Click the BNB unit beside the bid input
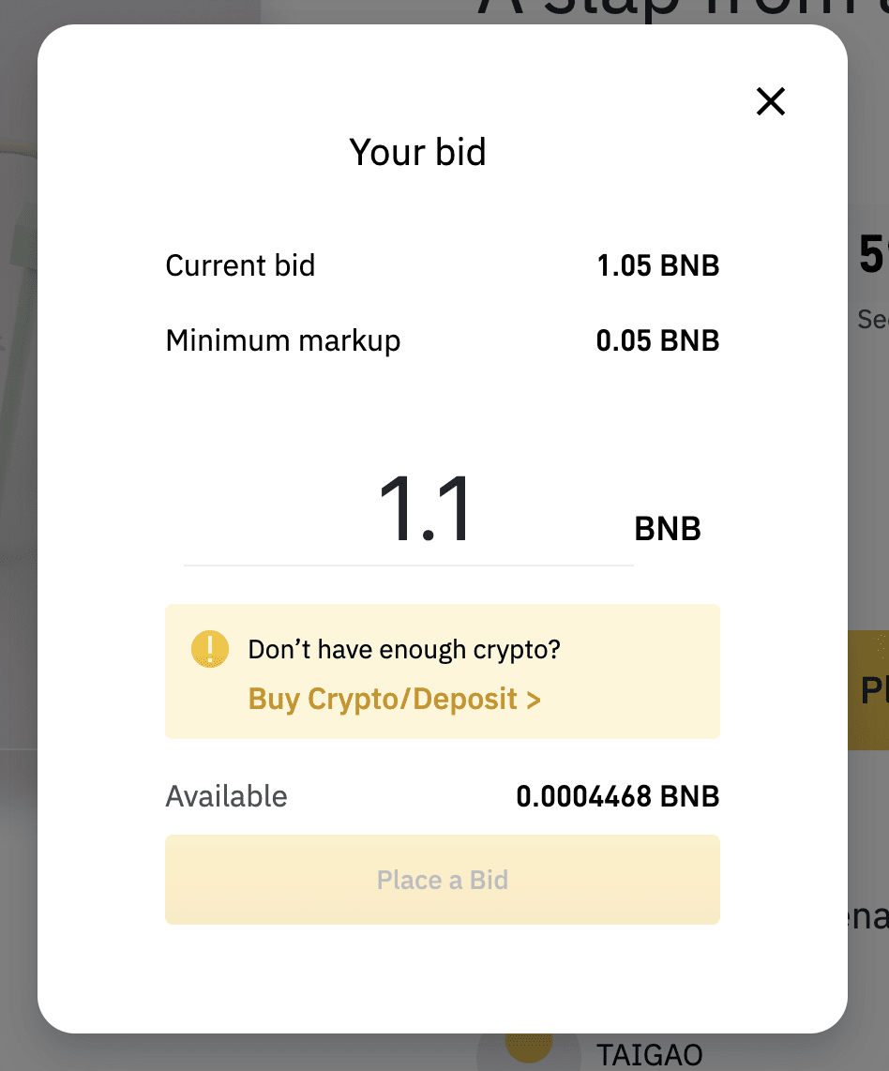889x1071 pixels. pos(667,529)
